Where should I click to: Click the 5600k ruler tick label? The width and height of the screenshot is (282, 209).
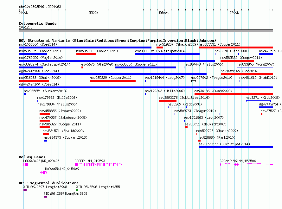point(164,13)
